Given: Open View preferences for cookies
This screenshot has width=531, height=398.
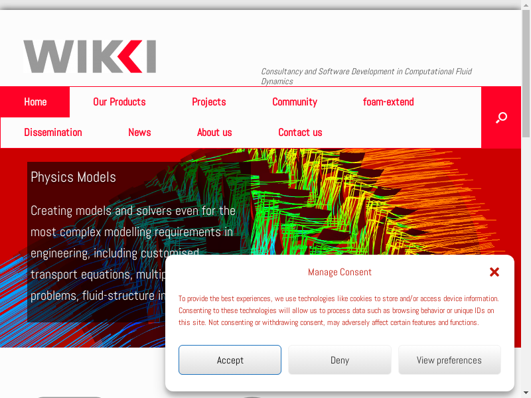Looking at the screenshot, I should 449,360.
